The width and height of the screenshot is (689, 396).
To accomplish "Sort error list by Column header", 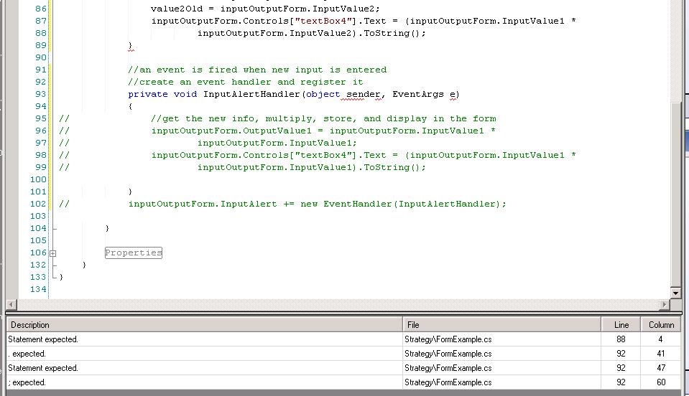I will click(x=661, y=325).
